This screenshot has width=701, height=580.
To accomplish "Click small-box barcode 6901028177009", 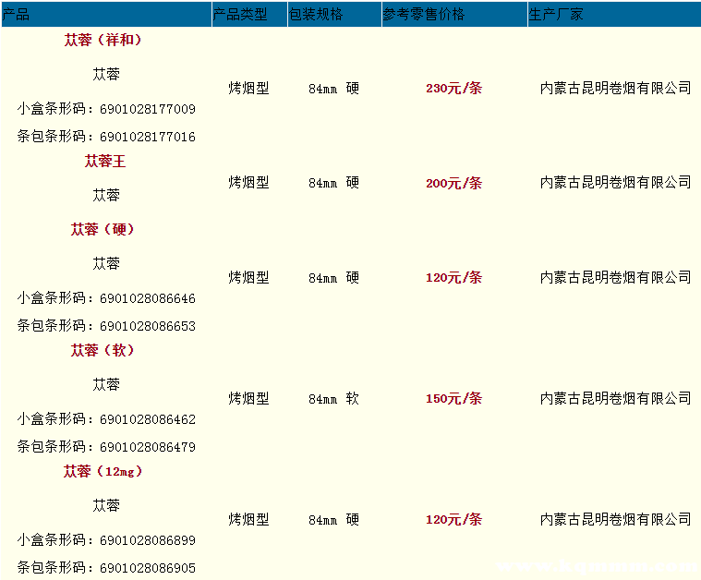I will tap(148, 109).
